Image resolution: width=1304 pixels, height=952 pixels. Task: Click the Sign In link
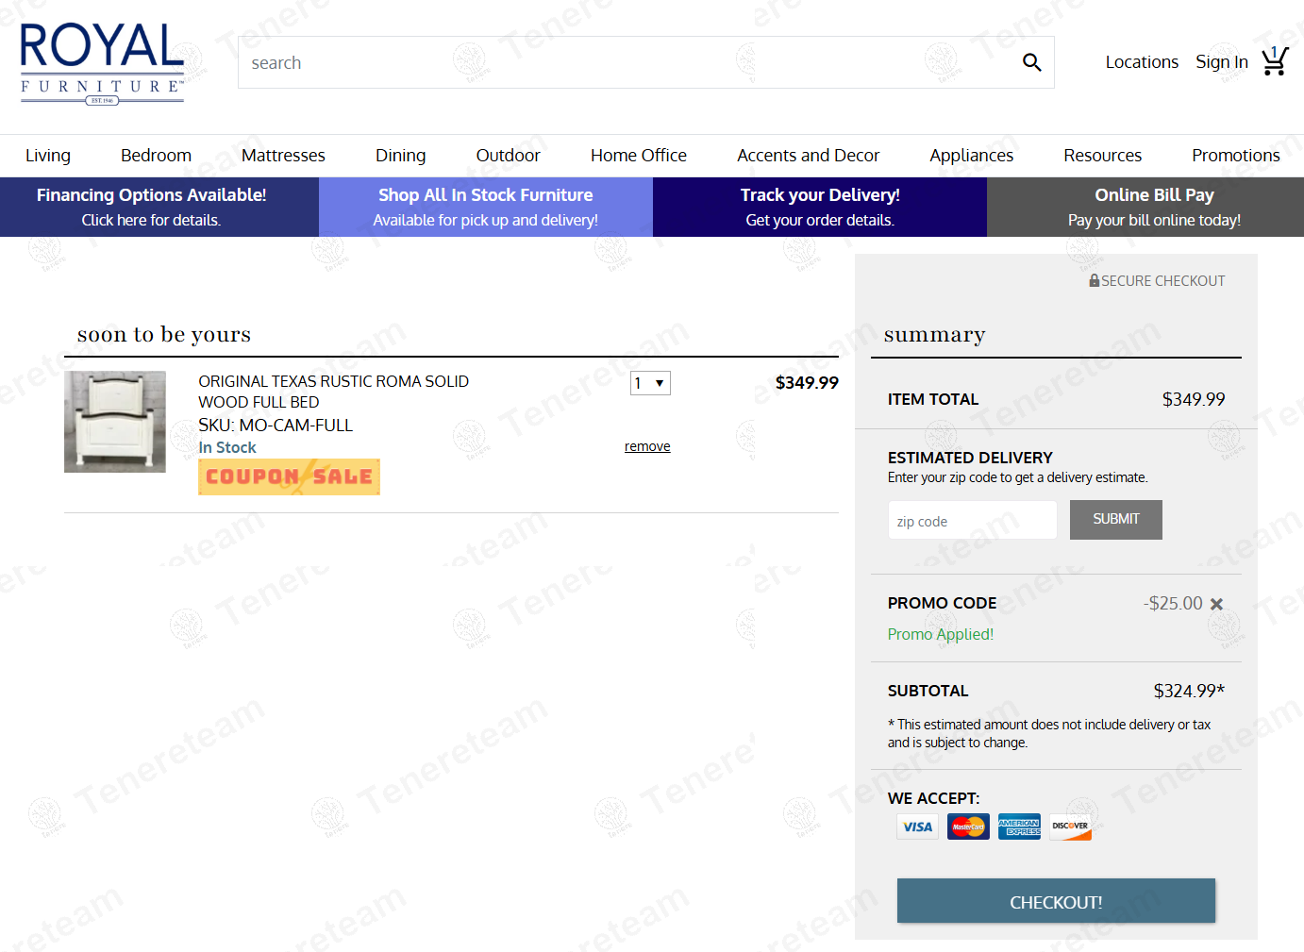pos(1222,62)
